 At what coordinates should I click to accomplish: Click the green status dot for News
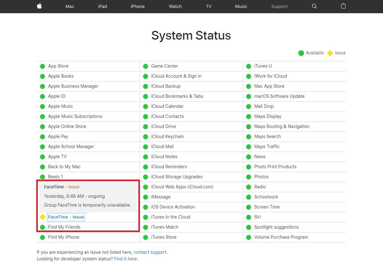(249, 157)
